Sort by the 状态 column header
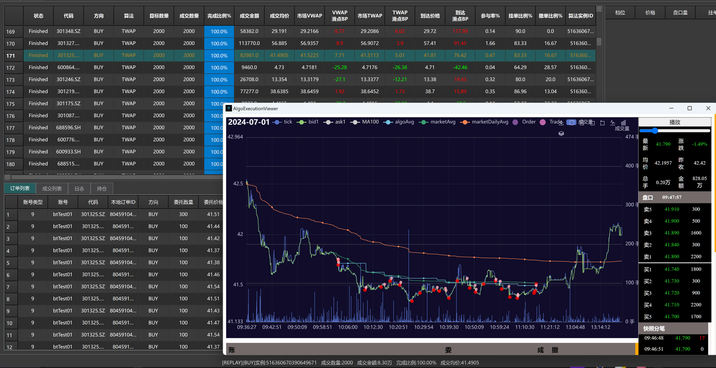The width and height of the screenshot is (716, 368). click(x=38, y=16)
